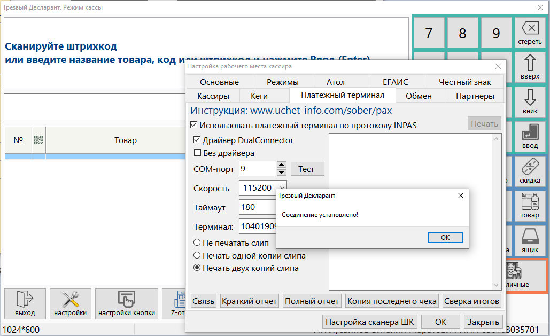Screen dimensions: 550x336
Task: Toggle the 'Драйвер DualConnector' checkbox
Action: point(197,140)
